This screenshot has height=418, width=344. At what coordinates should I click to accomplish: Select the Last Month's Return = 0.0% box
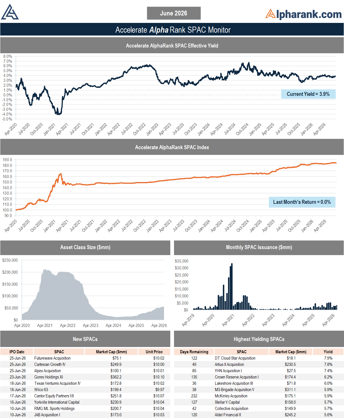302,202
